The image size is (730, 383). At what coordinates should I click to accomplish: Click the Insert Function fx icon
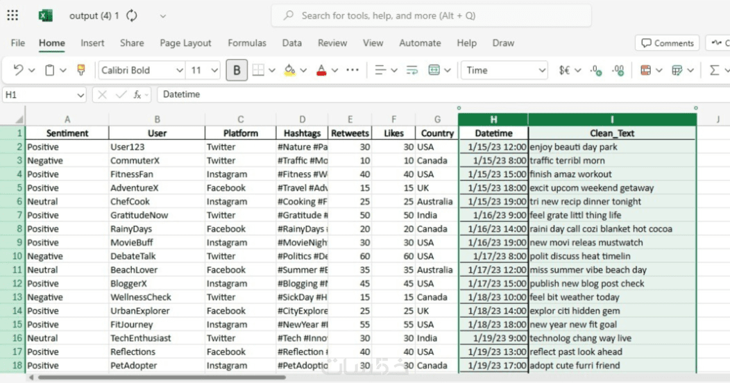(137, 95)
